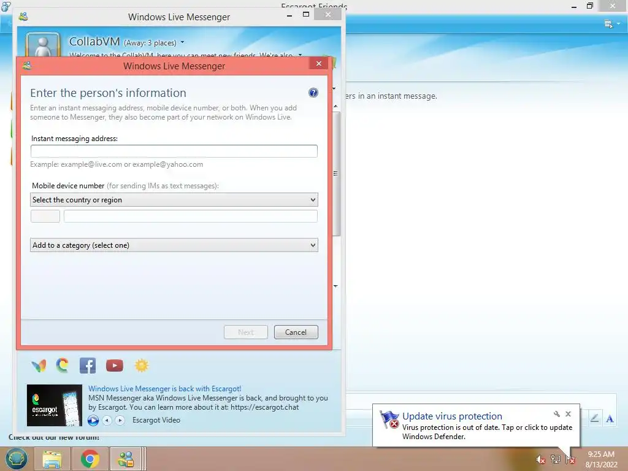Click the virus protection flag icon in notification
This screenshot has width=628, height=471.
pos(389,419)
